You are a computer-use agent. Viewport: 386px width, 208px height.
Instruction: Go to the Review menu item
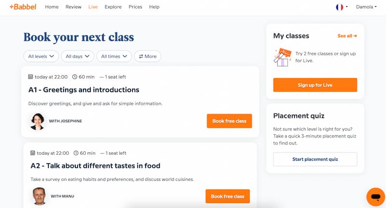pyautogui.click(x=73, y=7)
